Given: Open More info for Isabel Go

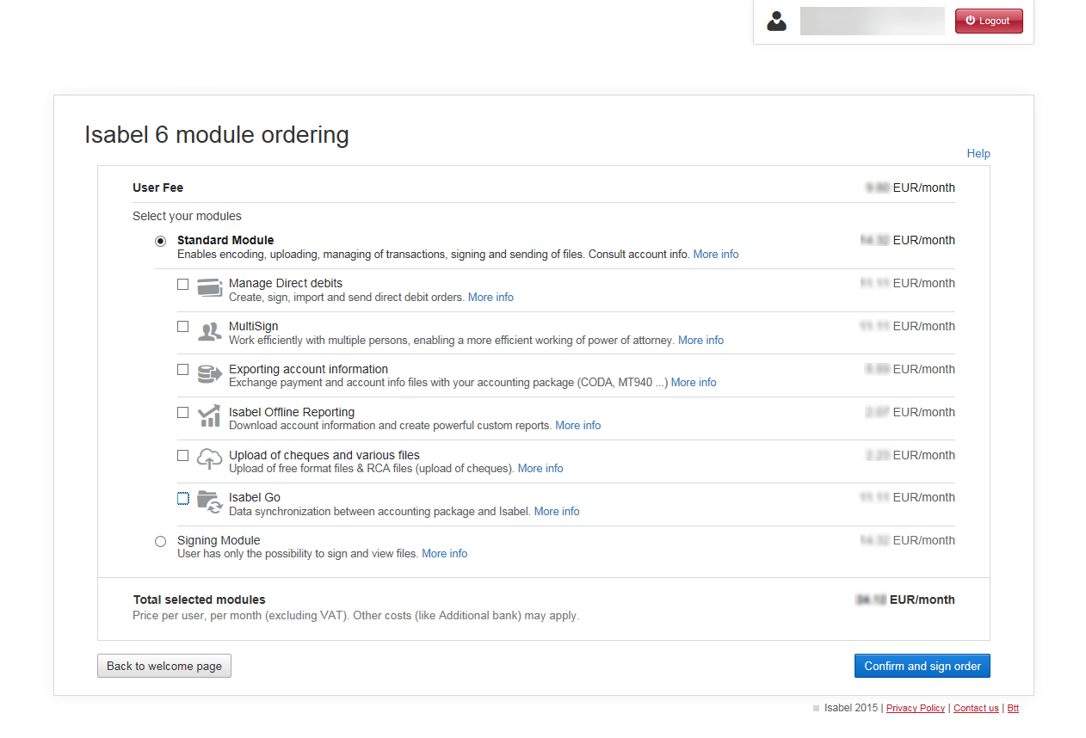Looking at the screenshot, I should coord(557,512).
